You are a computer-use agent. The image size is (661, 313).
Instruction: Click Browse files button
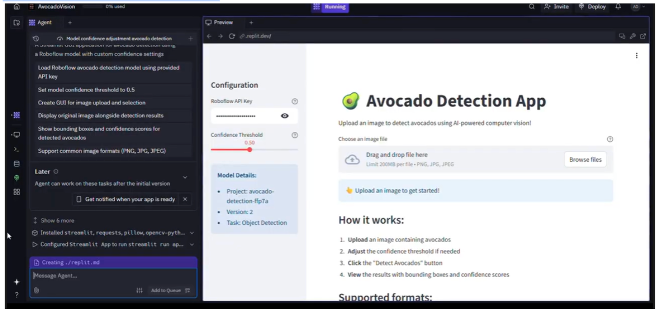point(585,160)
